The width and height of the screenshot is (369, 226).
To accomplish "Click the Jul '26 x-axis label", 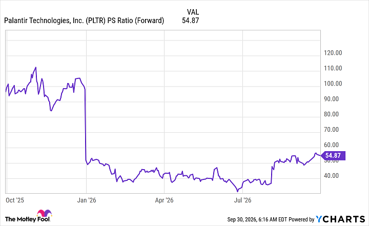I will click(242, 200).
